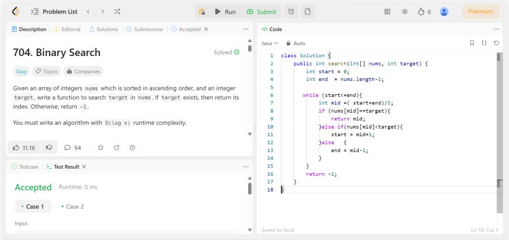This screenshot has width=509, height=240.
Task: Click the 'return mid;' code line
Action: (x=348, y=119)
